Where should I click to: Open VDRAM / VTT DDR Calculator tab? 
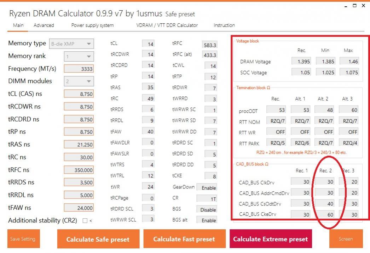coord(167,25)
